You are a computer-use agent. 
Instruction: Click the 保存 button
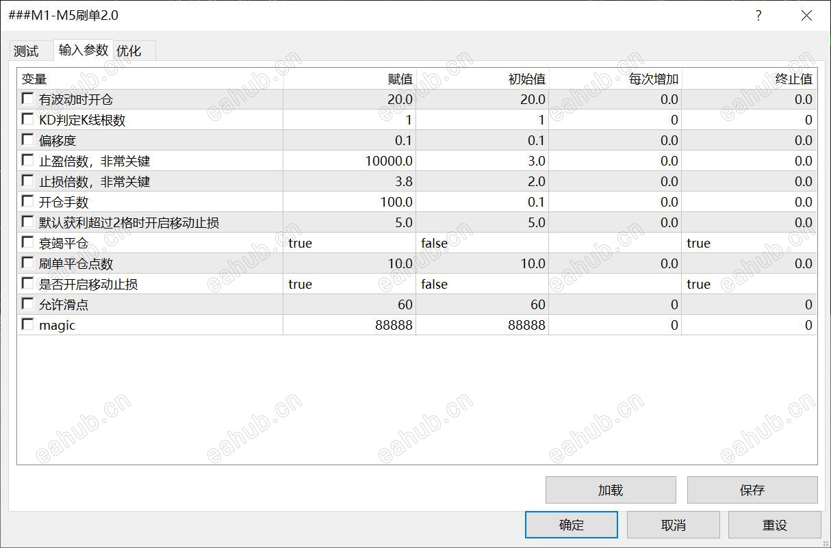(x=752, y=490)
